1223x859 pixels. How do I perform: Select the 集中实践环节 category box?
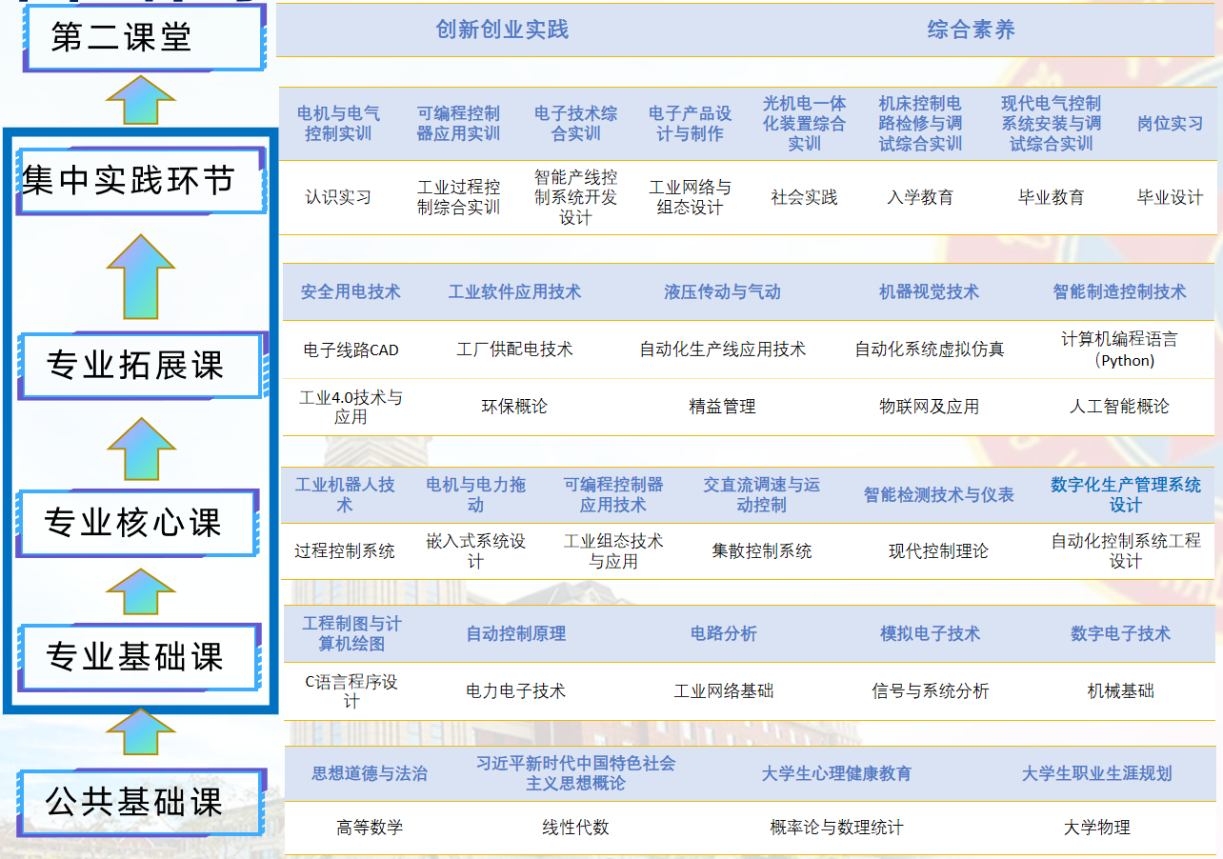coord(141,181)
